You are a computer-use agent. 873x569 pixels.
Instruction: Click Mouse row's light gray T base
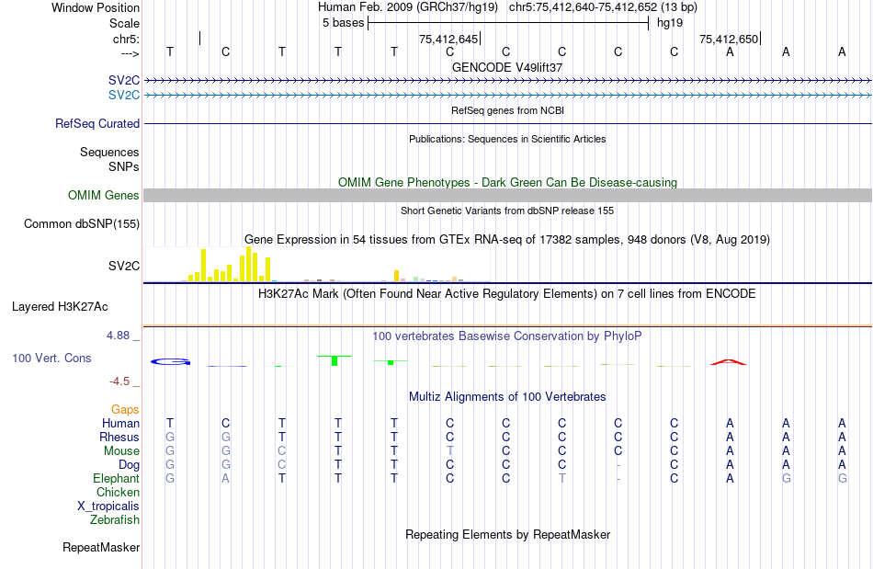coord(450,451)
